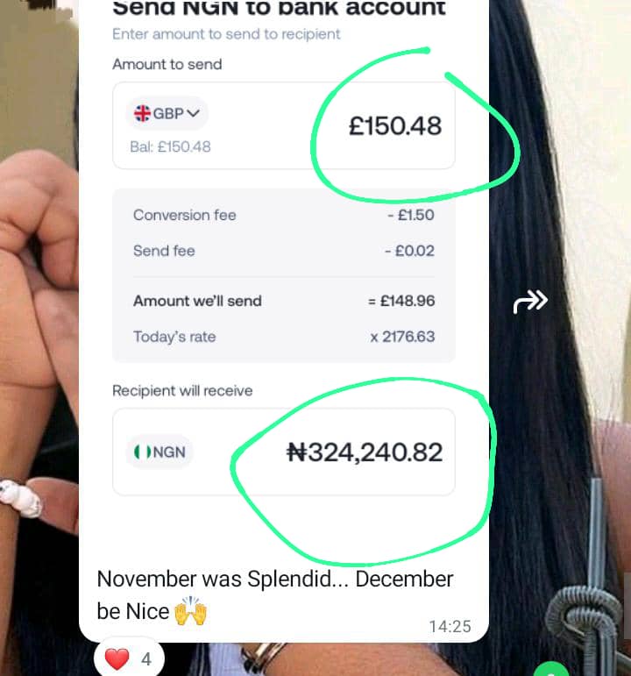The height and width of the screenshot is (676, 631).
Task: Tap the Bal: £150.48 balance text
Action: [x=170, y=147]
